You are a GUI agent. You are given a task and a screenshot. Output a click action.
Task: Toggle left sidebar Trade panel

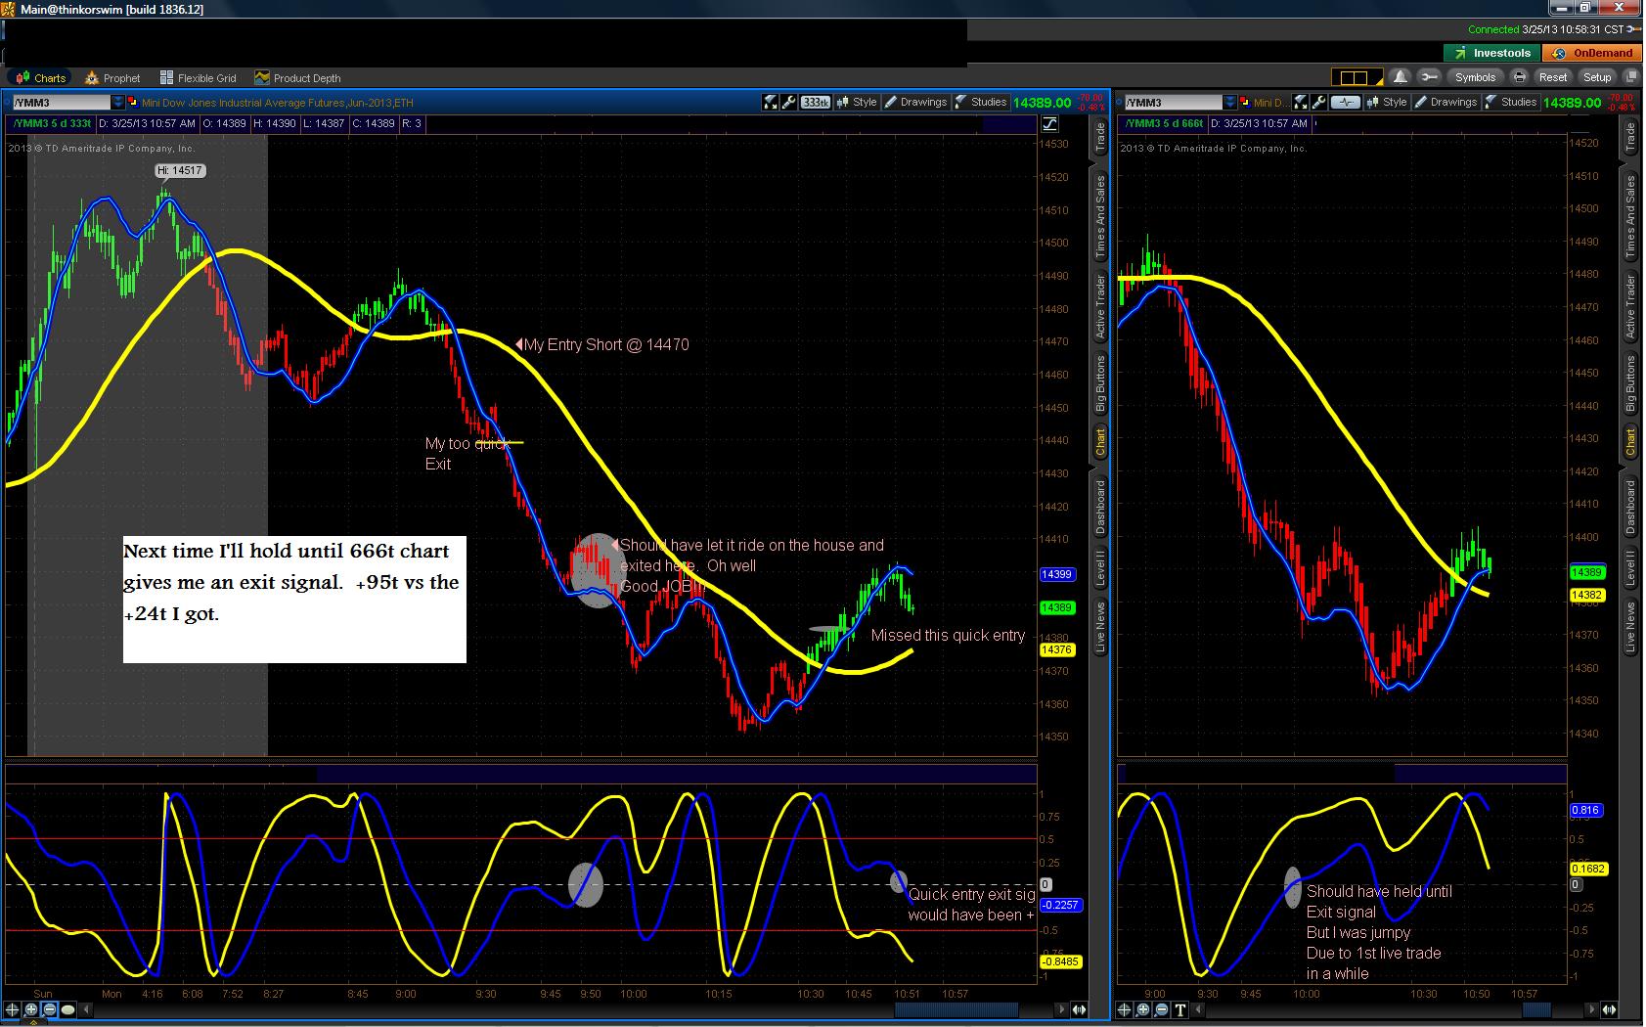pyautogui.click(x=1100, y=136)
